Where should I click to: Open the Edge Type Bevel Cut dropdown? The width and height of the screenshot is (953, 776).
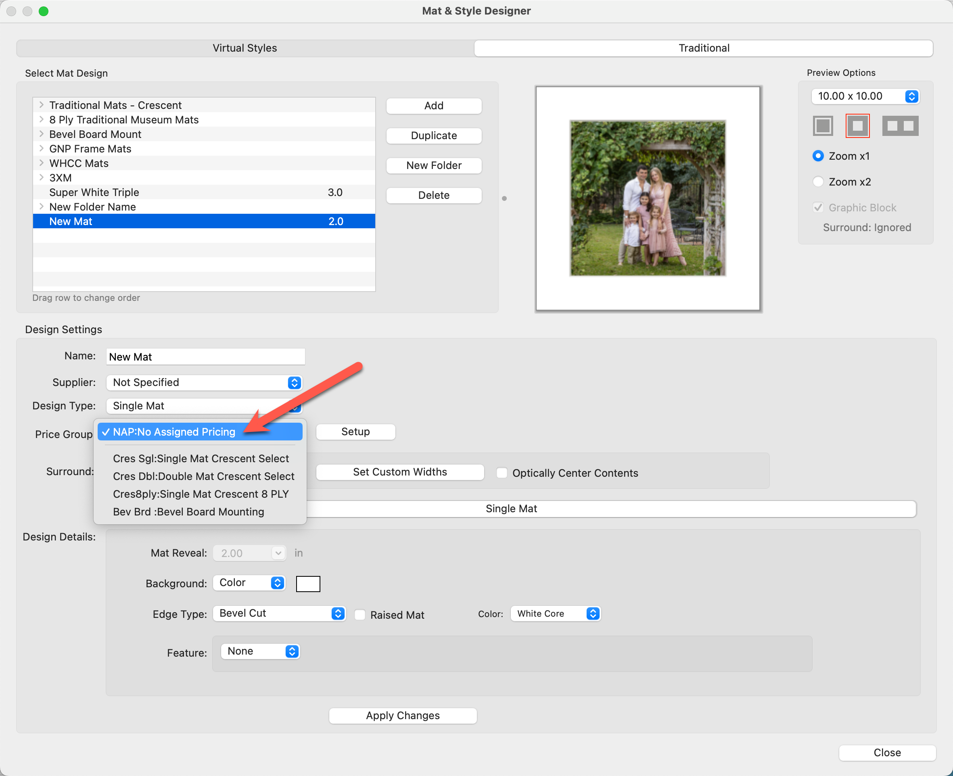click(x=279, y=613)
